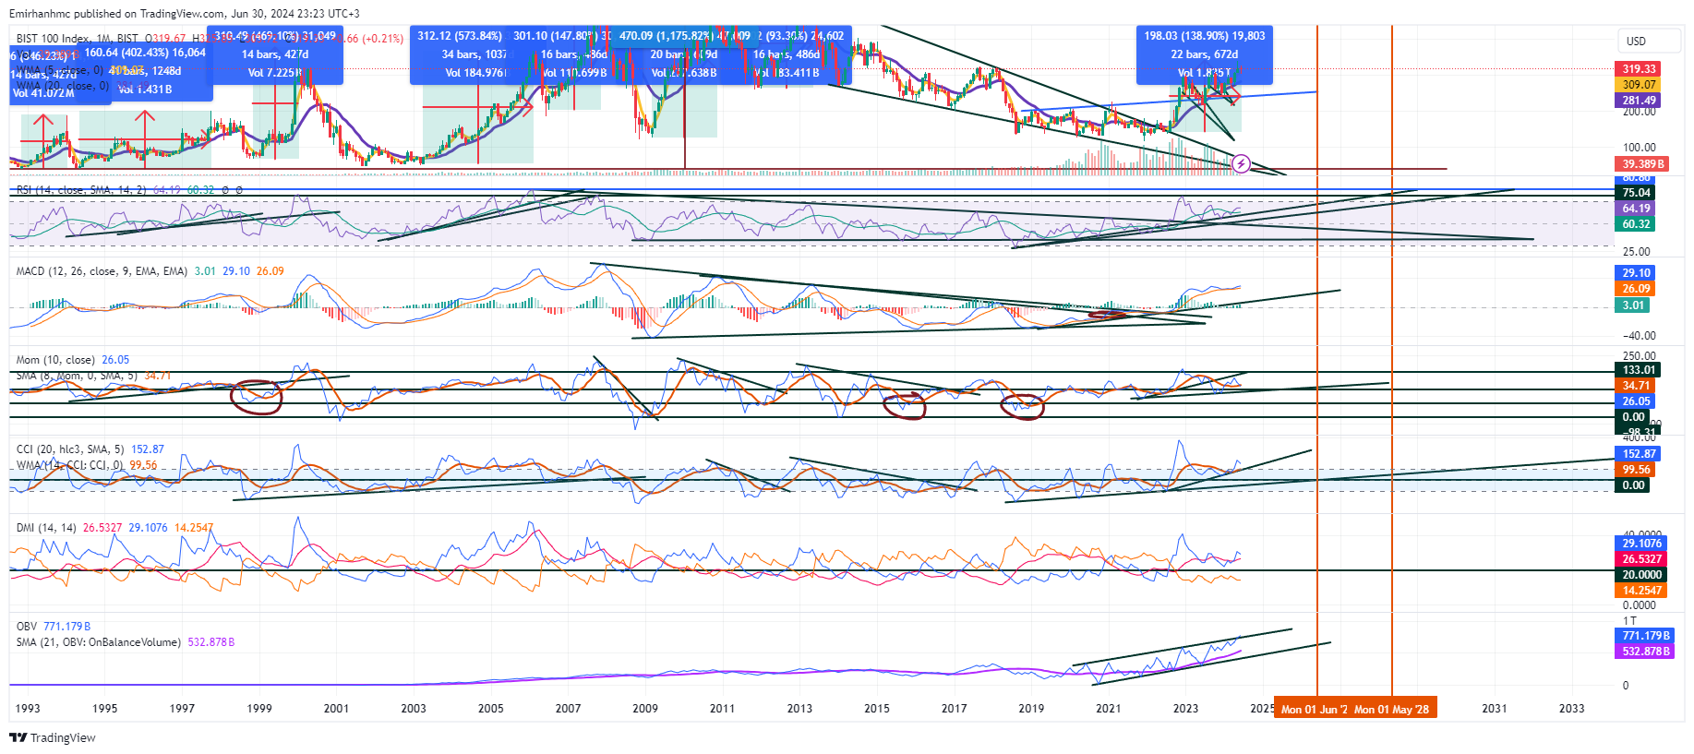1694x754 pixels.
Task: Click the 26.05 momentum axis label
Action: 1637,401
